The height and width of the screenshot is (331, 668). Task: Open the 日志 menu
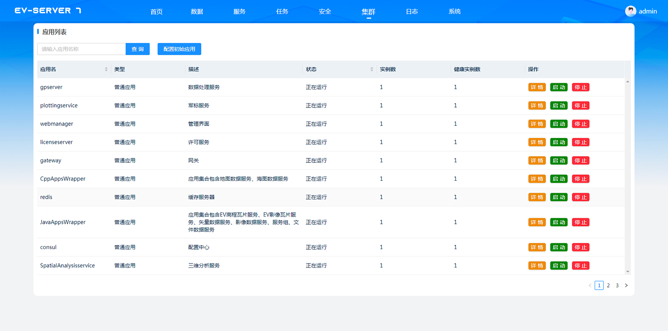[x=412, y=12]
